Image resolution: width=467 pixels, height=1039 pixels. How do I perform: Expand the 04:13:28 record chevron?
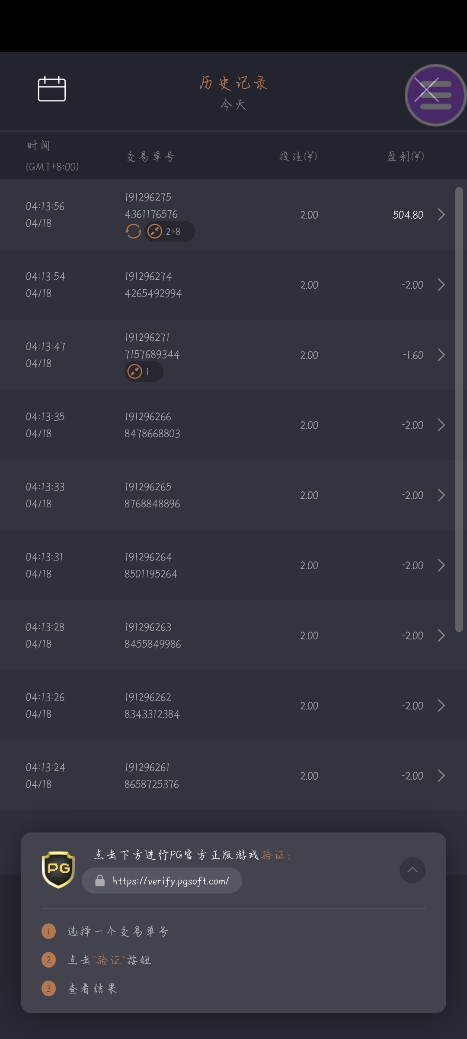click(x=441, y=636)
